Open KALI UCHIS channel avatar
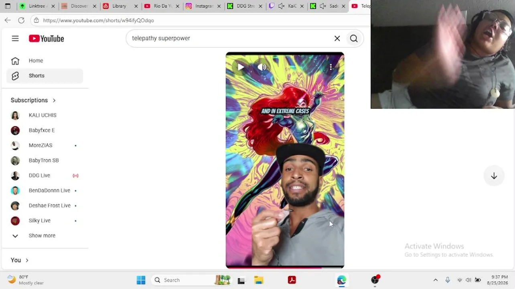Viewport: 515px width, 289px height. tap(15, 115)
